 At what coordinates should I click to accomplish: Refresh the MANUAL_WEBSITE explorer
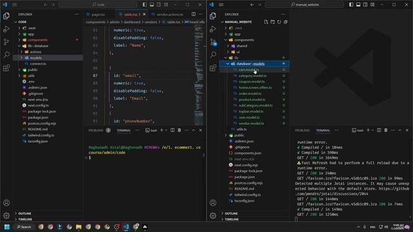pos(279,22)
